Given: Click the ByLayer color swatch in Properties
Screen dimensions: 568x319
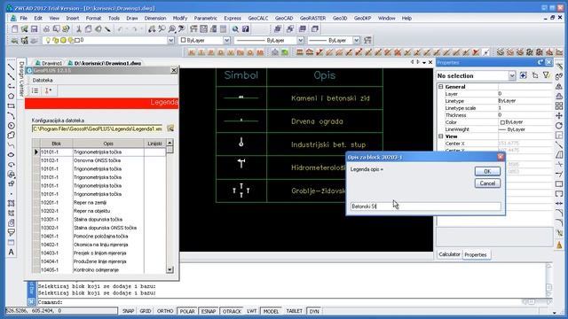Looking at the screenshot, I should pos(502,122).
